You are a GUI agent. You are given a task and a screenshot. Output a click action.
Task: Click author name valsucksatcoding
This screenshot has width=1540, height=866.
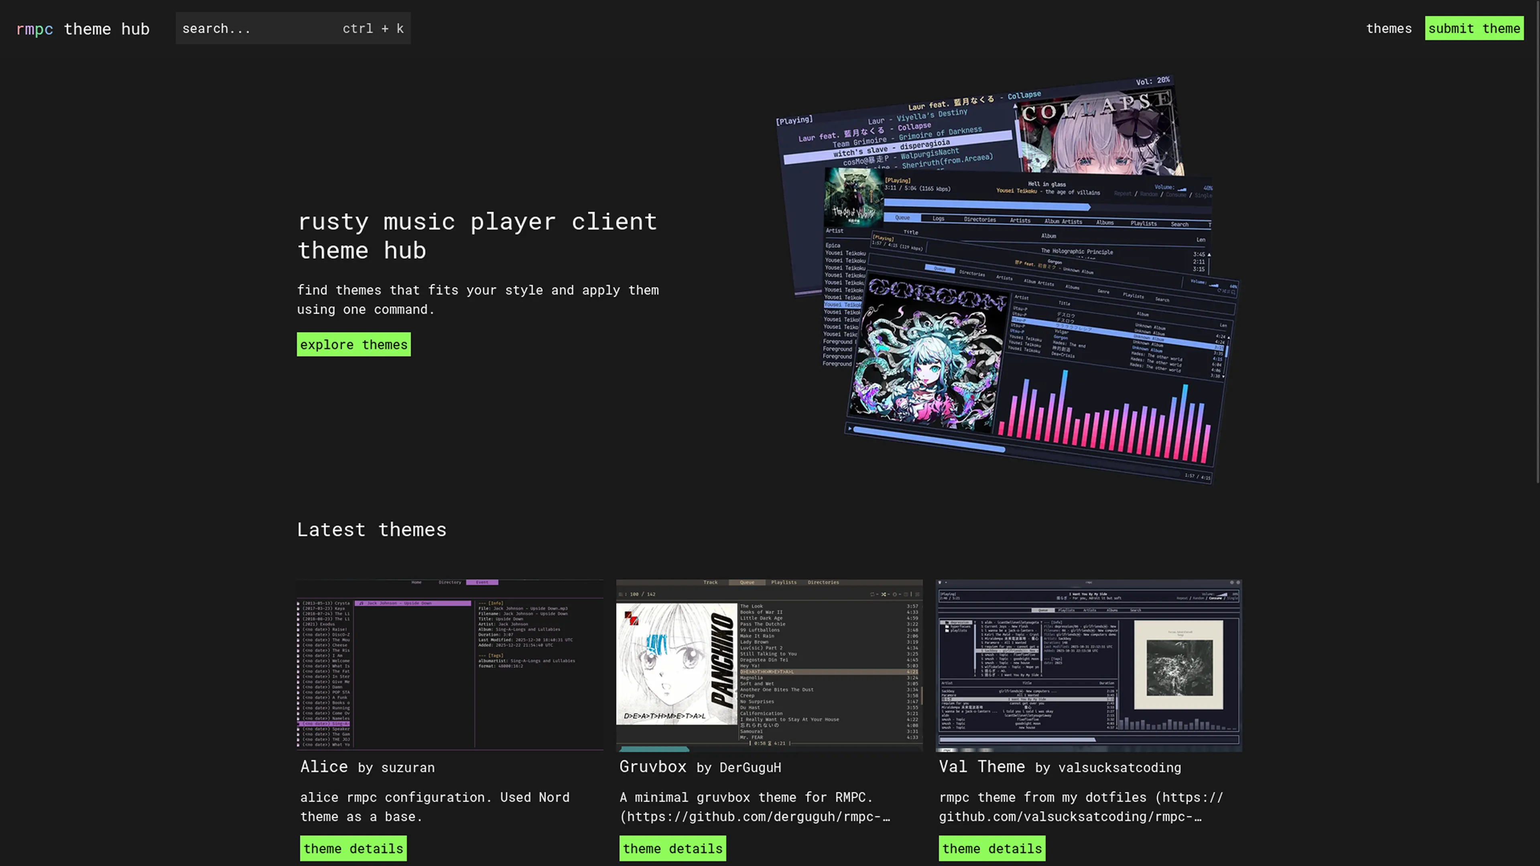click(1120, 767)
